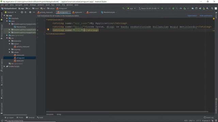This screenshot has width=218, height=122.
Task: Open Build Variants side tab
Action: click(x=1, y=108)
